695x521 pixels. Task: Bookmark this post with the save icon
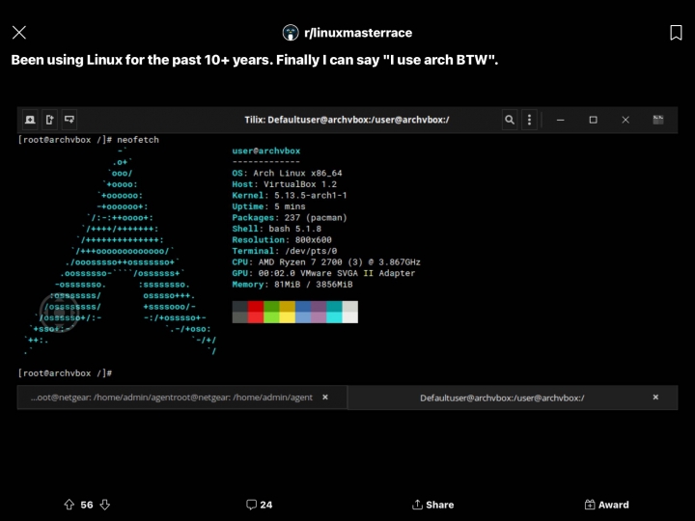(x=676, y=33)
